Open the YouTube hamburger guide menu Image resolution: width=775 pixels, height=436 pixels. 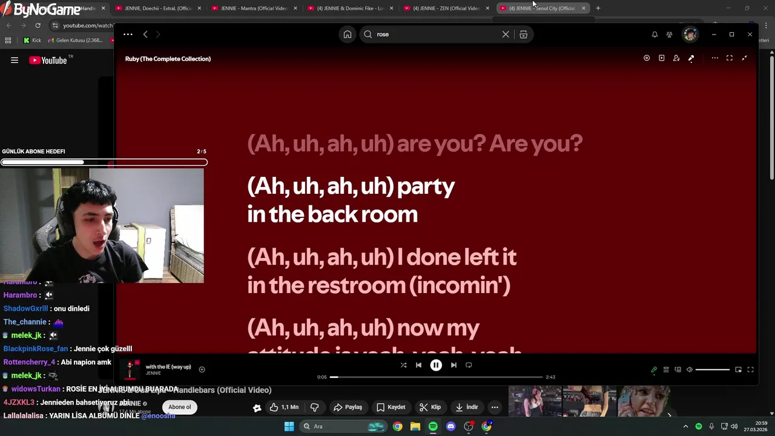(x=15, y=60)
